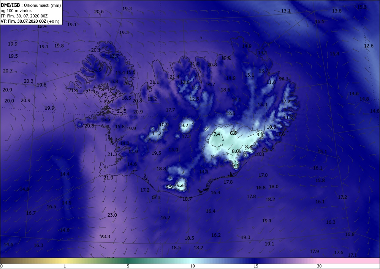
Task: Click the '10' tick label on the color scale
Action: (192, 266)
